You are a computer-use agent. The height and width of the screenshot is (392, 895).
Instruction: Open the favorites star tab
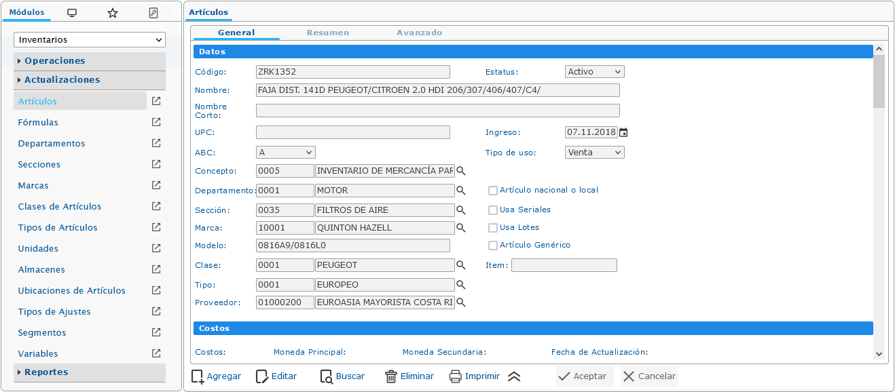pos(113,13)
